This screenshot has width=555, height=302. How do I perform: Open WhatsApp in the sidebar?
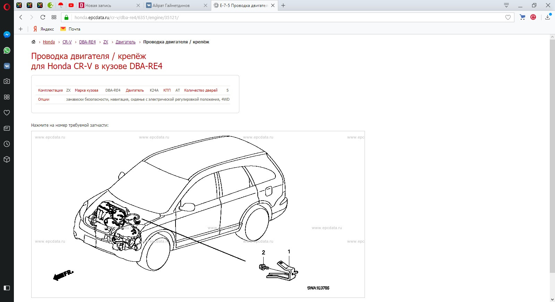tap(7, 50)
